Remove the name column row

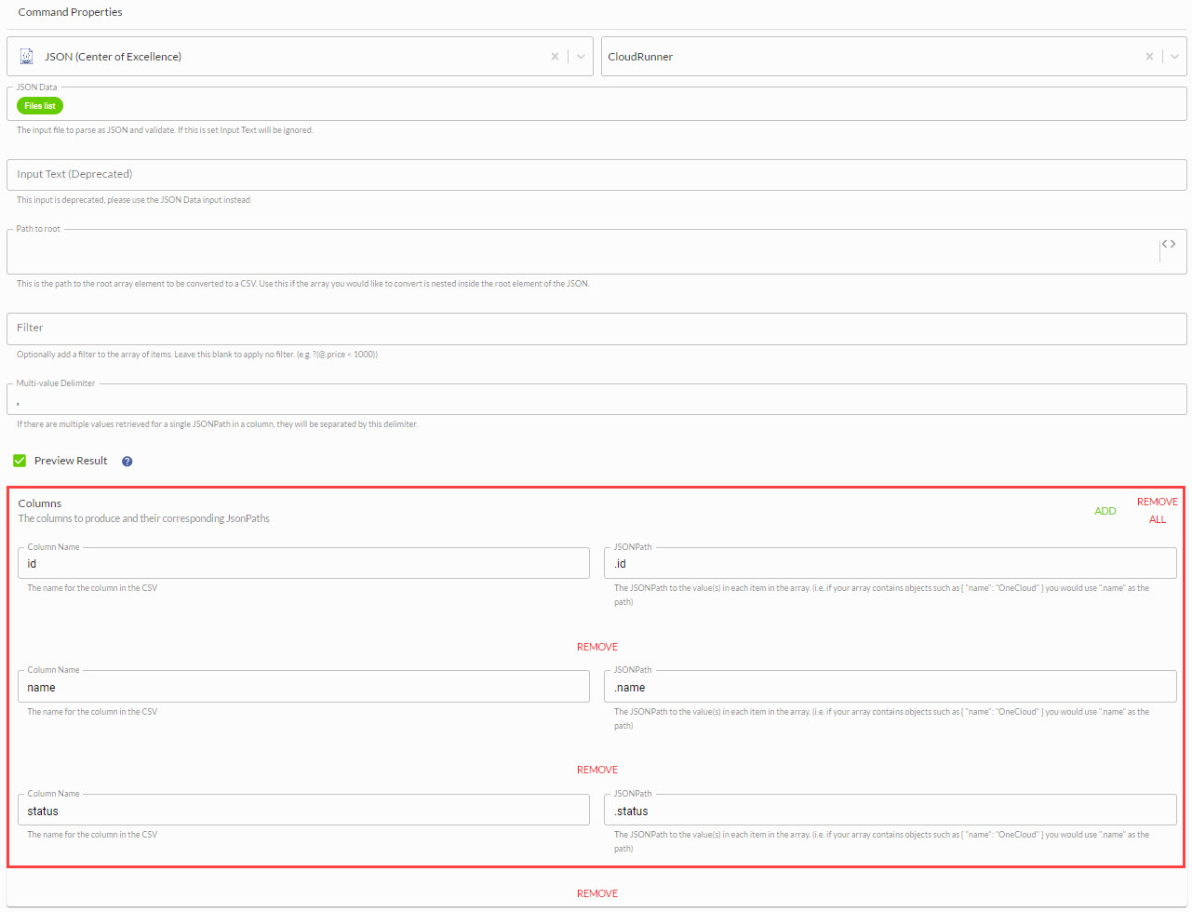pos(596,770)
